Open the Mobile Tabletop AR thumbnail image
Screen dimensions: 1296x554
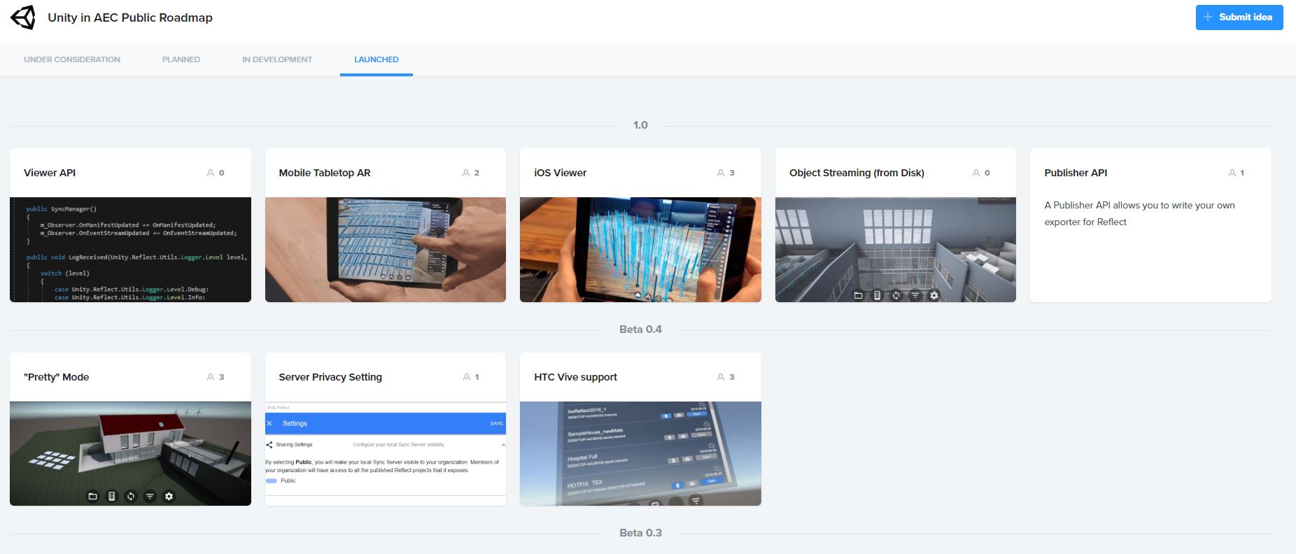tap(386, 250)
